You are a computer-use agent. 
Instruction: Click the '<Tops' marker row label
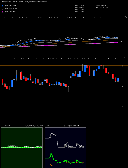coord(126,17)
